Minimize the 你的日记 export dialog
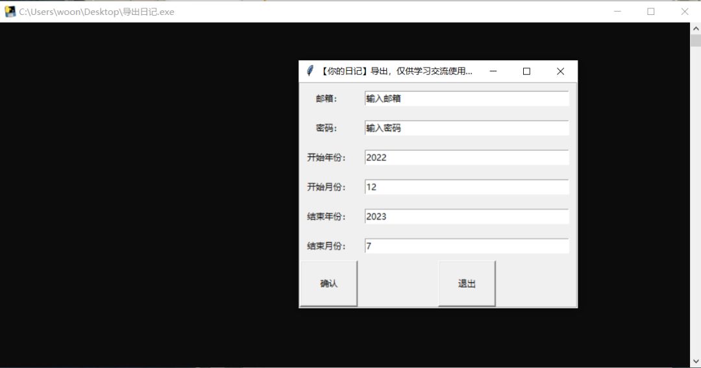The height and width of the screenshot is (368, 701). 493,71
